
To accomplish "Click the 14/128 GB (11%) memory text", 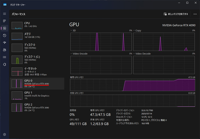I will click(32, 37).
